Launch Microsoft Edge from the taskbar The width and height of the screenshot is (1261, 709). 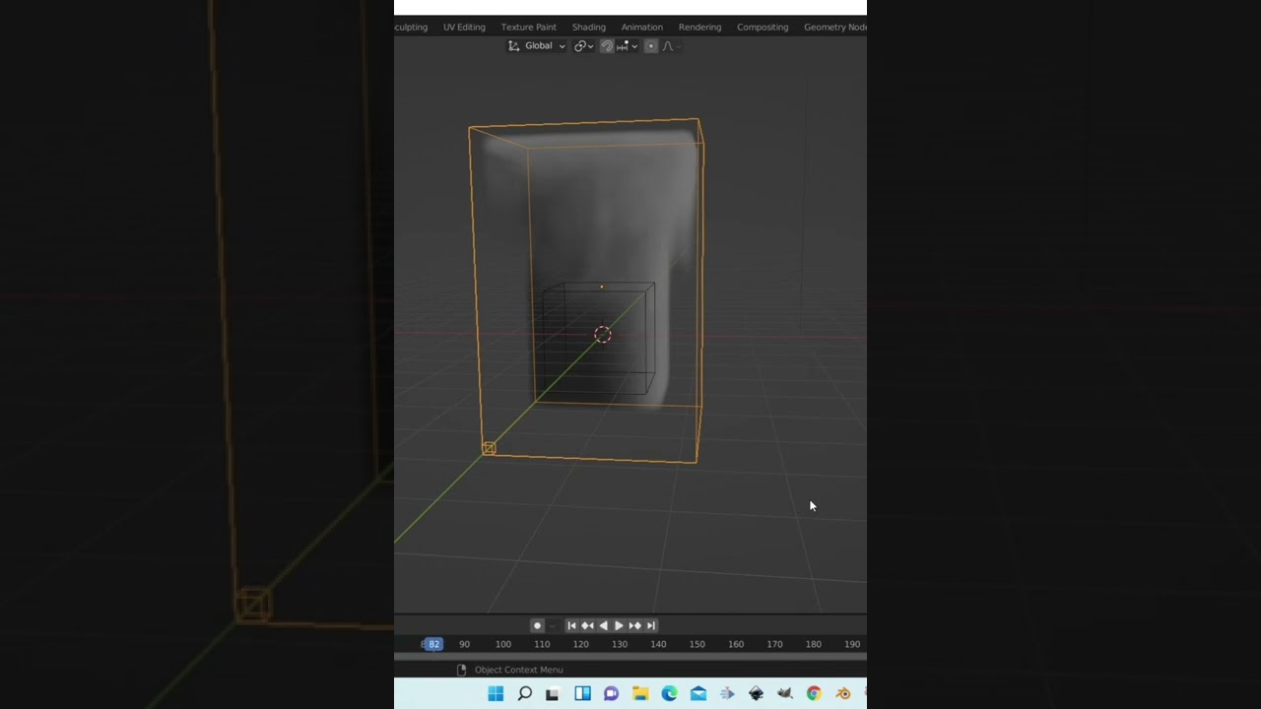click(x=669, y=693)
